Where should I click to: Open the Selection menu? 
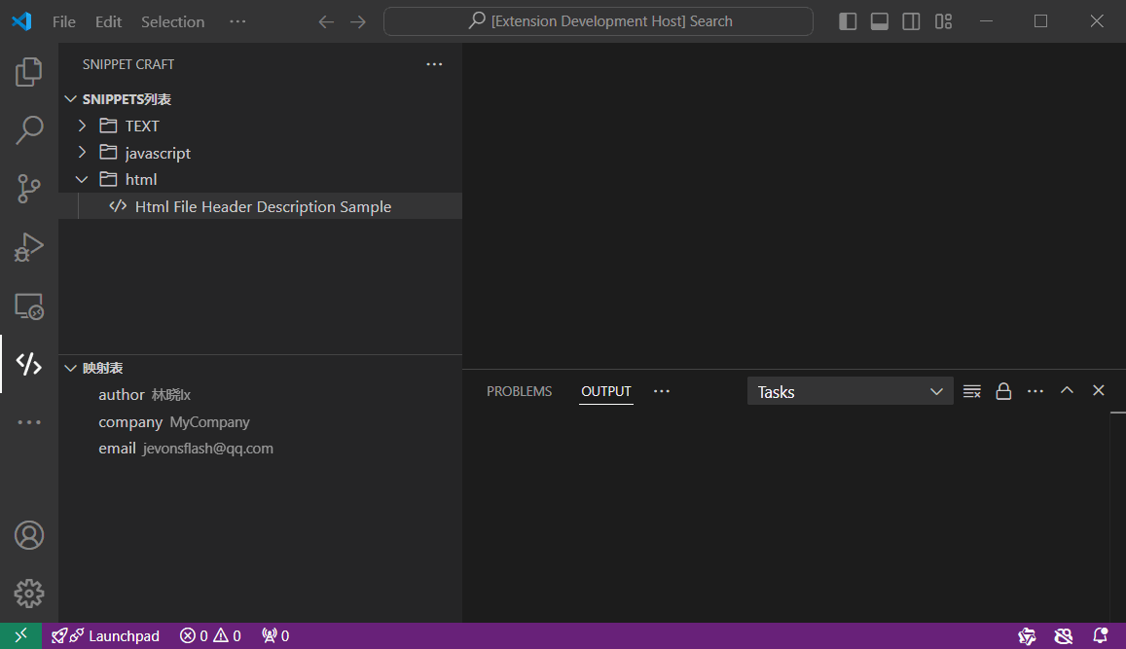172,21
